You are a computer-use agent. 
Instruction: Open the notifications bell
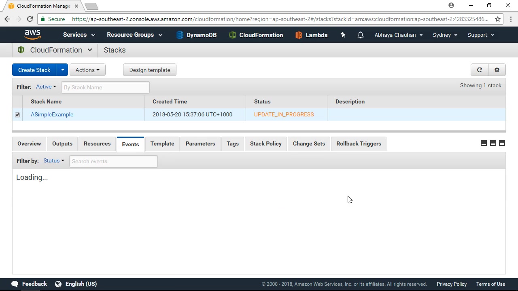(x=360, y=35)
